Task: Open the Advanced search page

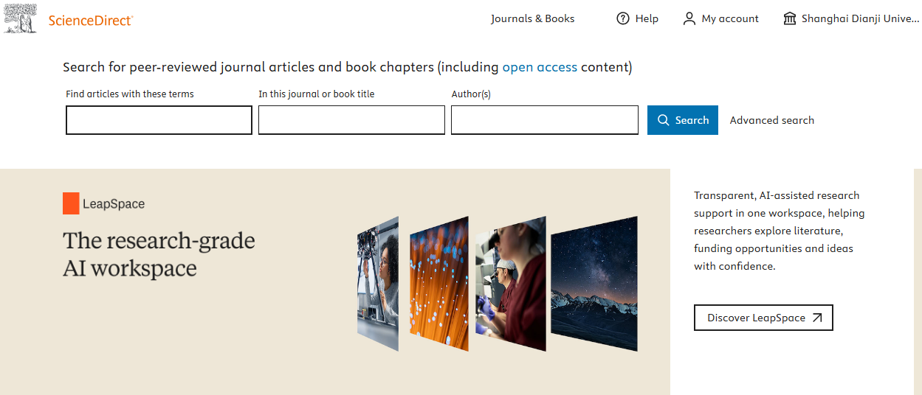Action: click(x=771, y=120)
